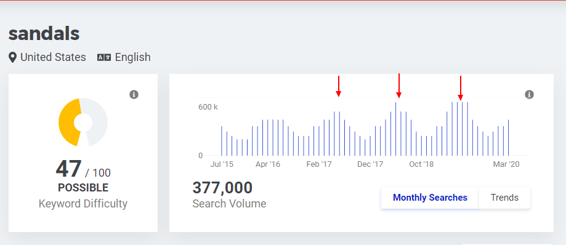Click the location pin icon
Screen dimensions: 566x245
(x=13, y=57)
